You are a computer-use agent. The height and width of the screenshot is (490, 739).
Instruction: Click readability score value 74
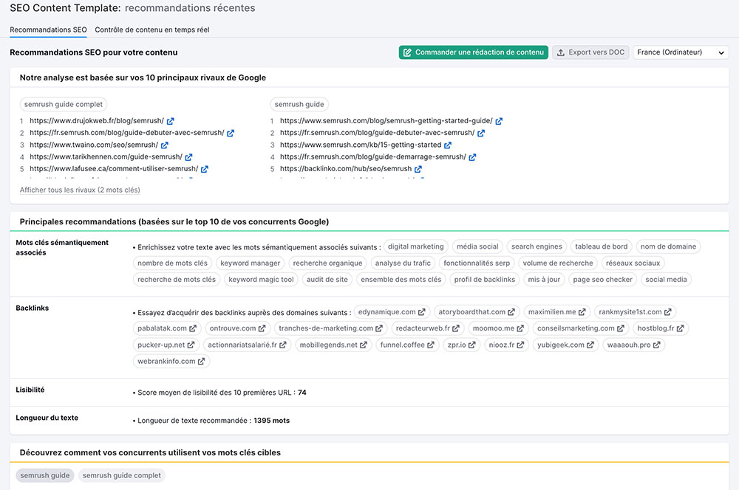pos(302,393)
